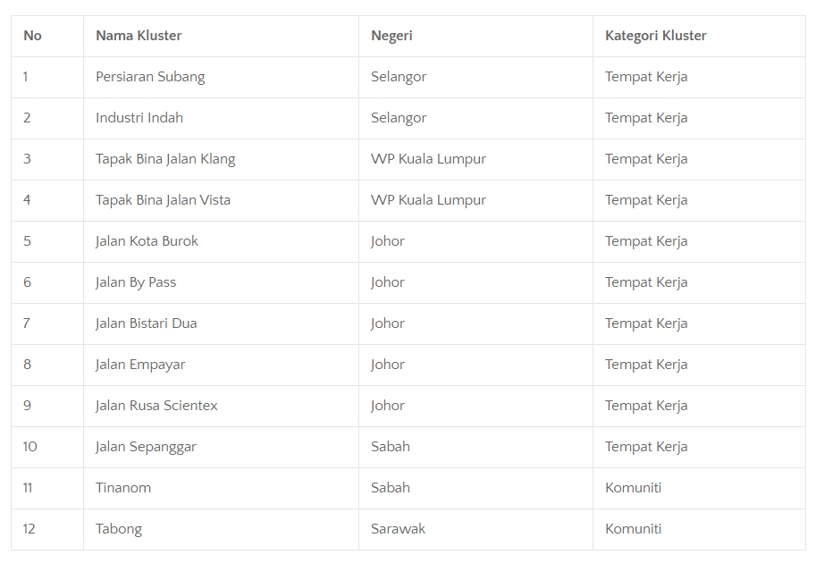Click the "Kategori Kluster" column header
Screen dimensions: 816x563
click(x=655, y=36)
